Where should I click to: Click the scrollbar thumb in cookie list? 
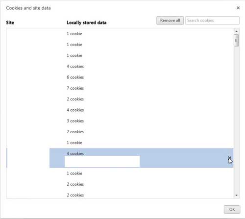click(236, 40)
